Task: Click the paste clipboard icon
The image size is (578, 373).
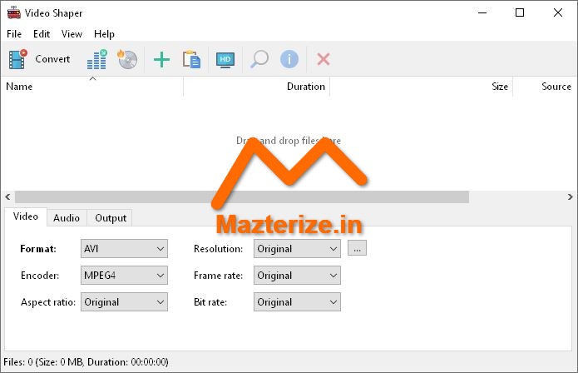Action: pos(191,59)
